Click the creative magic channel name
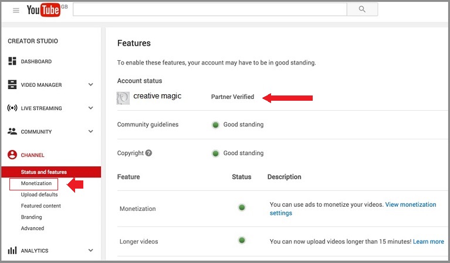 (157, 96)
